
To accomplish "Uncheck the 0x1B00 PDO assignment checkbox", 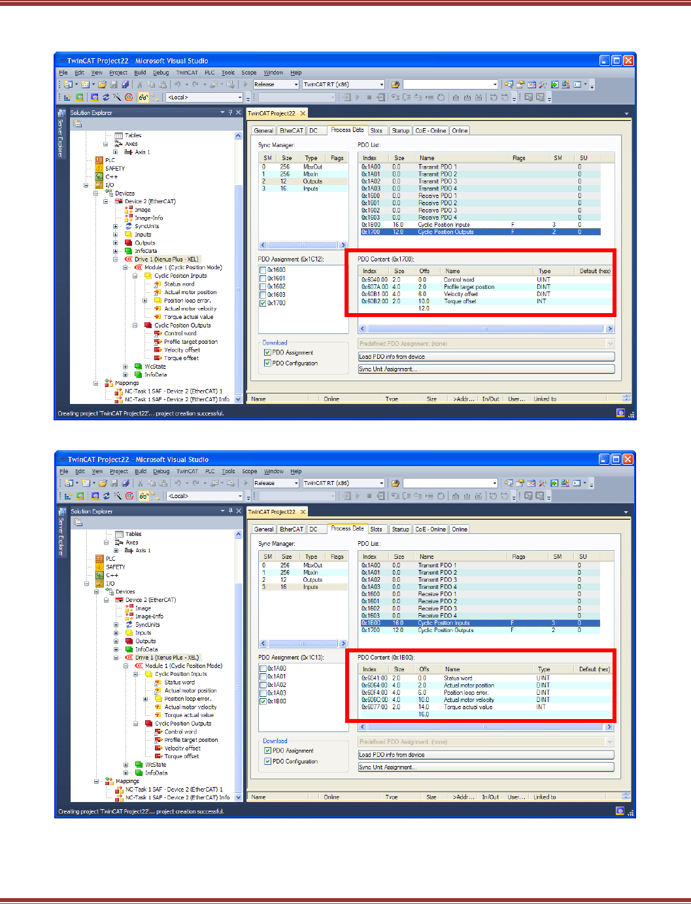I will click(x=263, y=701).
